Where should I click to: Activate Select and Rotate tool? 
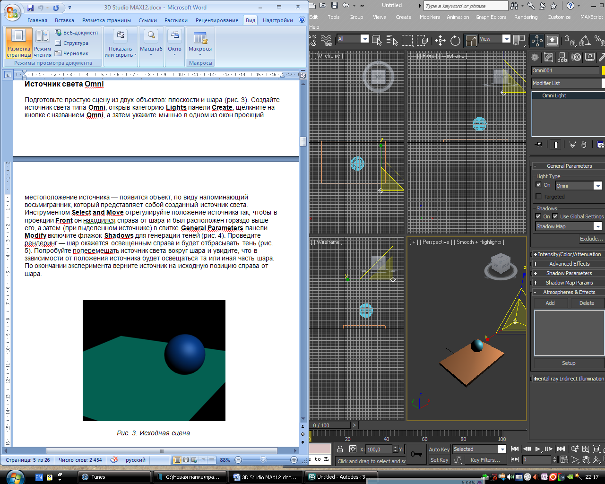(455, 40)
